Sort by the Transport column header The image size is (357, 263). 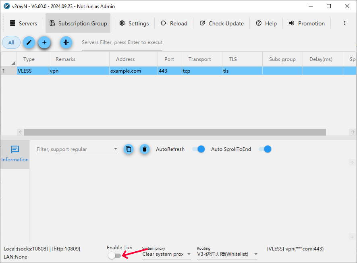tap(202, 59)
